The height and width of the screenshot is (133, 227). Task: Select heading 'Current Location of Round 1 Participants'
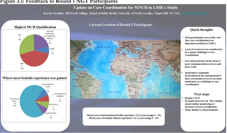point(120,25)
